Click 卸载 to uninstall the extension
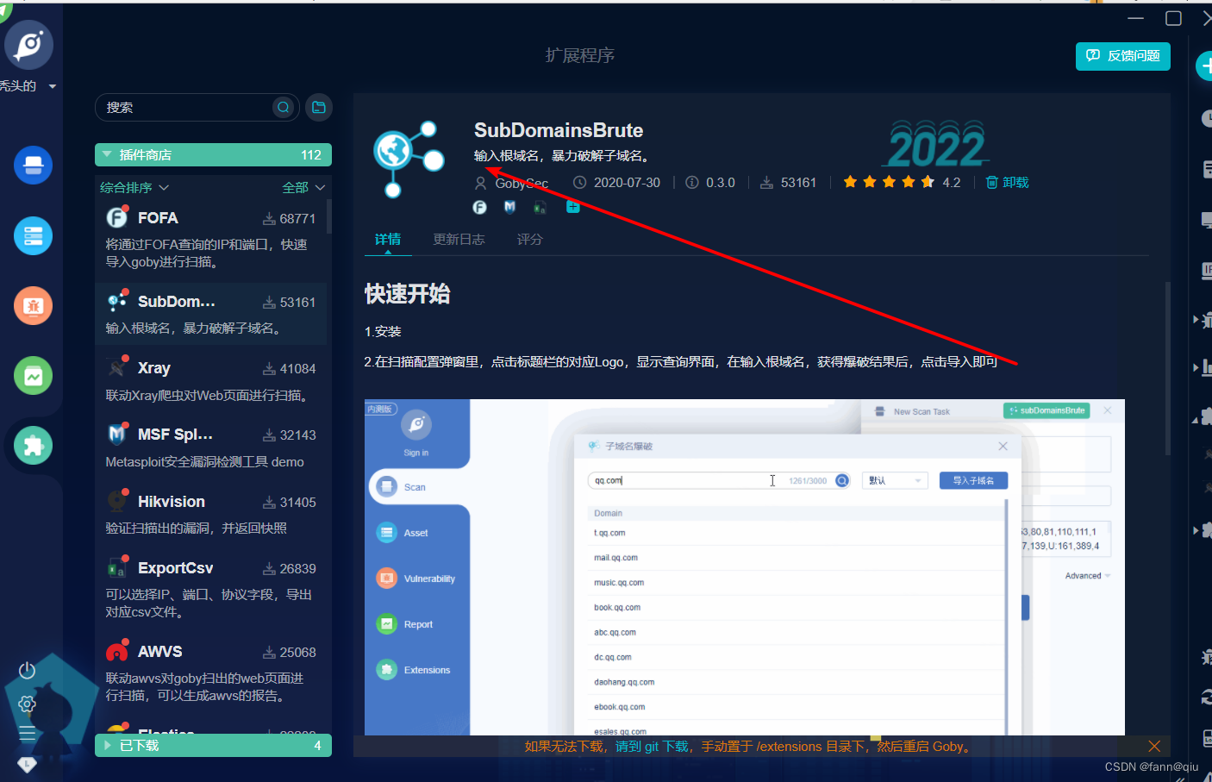Screen dimensions: 1212x782 (x=1008, y=182)
